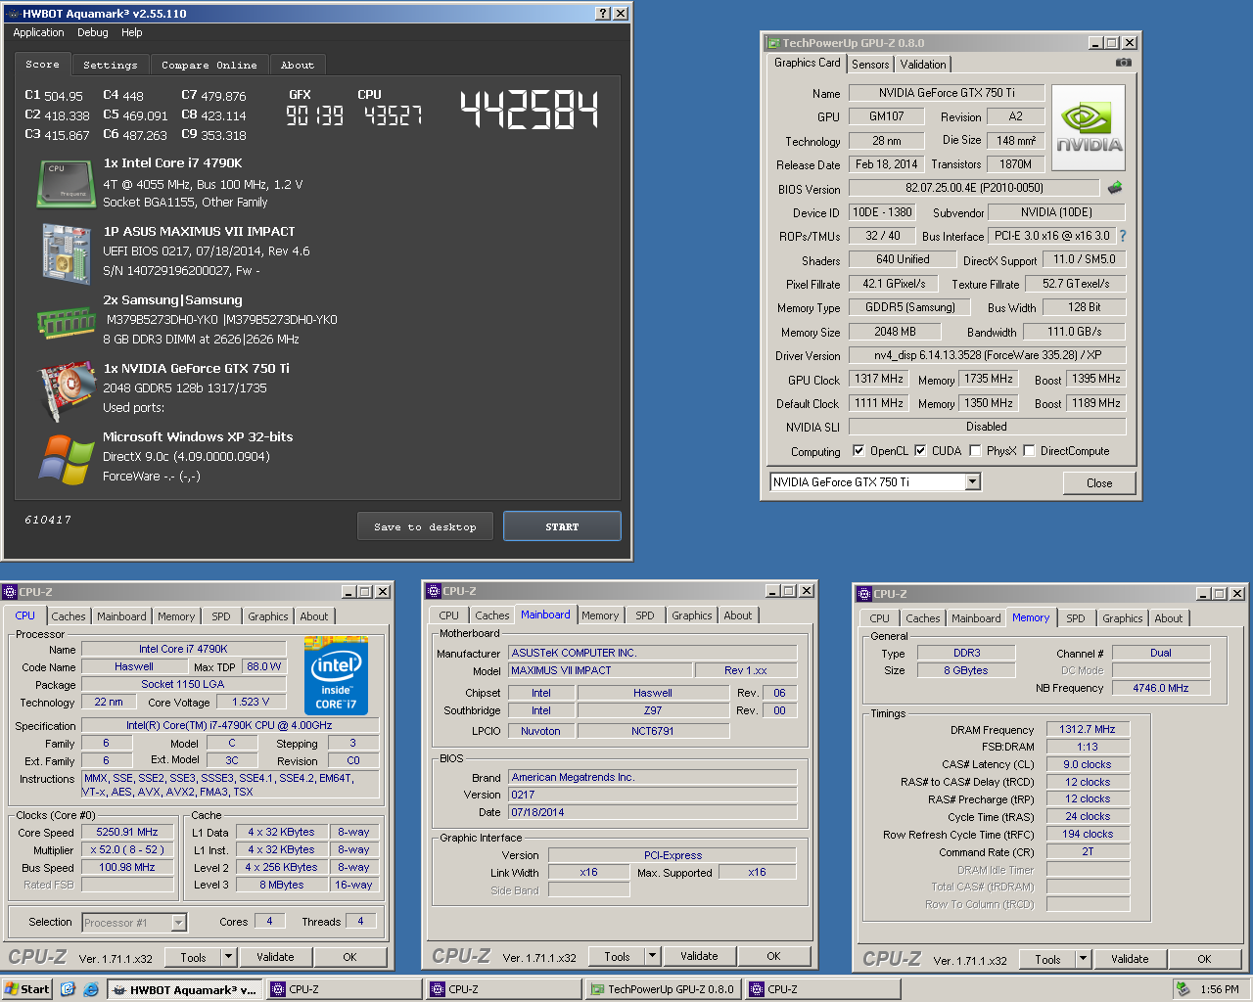Click the Close button in GPU-Z

[x=1099, y=483]
